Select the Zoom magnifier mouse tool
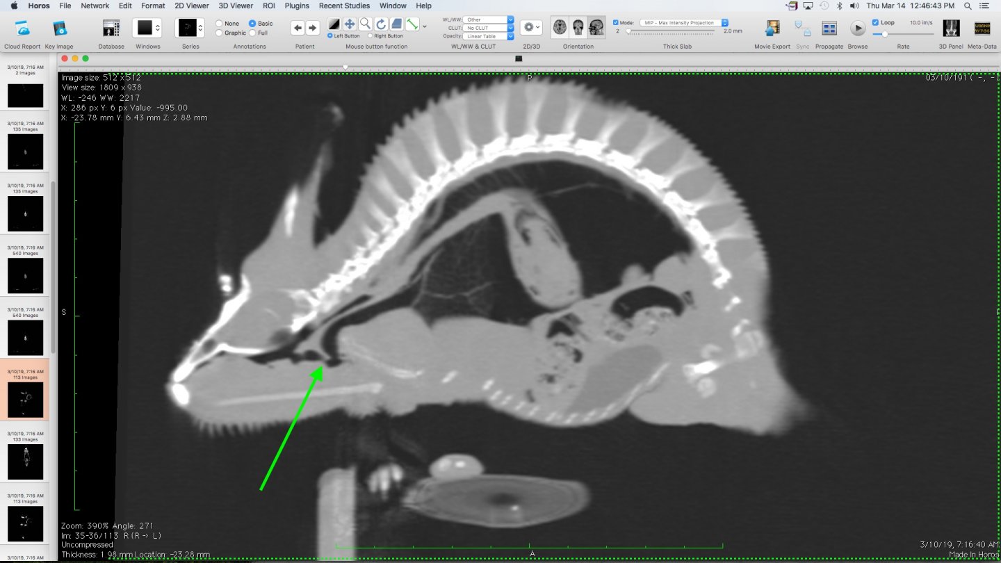The image size is (1001, 563). (365, 24)
